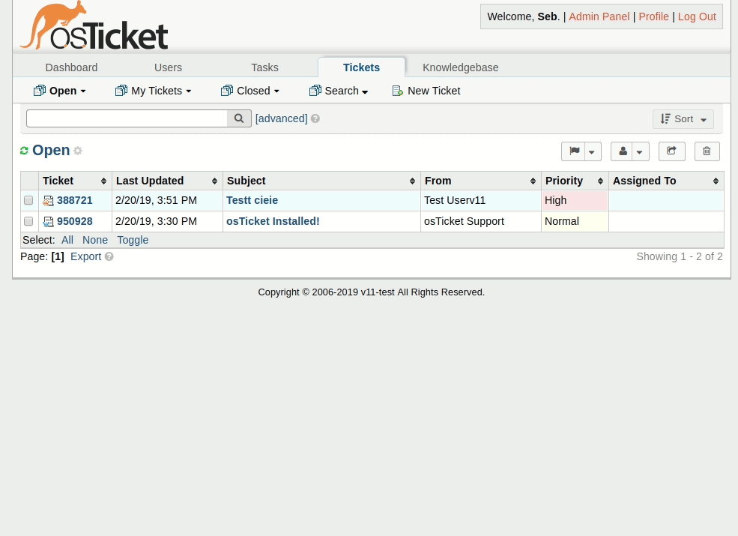
Task: Click the export/transfer arrow icon
Action: [x=671, y=151]
